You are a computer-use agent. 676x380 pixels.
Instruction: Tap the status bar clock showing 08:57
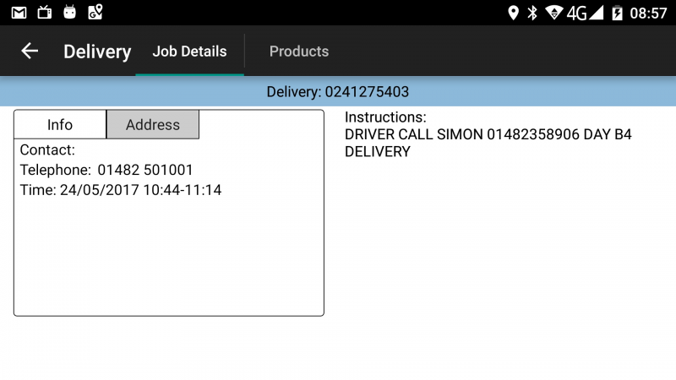[648, 14]
